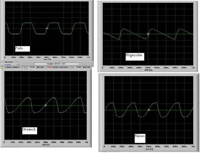The height and width of the screenshot is (156, 223).
Task: Click Zeit [s] axis label under Sägezahn plot
Action: coord(148,70)
